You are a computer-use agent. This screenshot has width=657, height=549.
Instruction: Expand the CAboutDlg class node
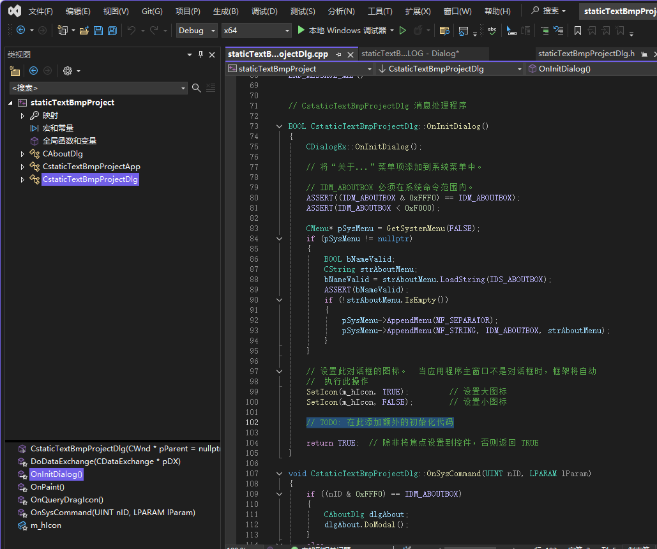coord(22,153)
